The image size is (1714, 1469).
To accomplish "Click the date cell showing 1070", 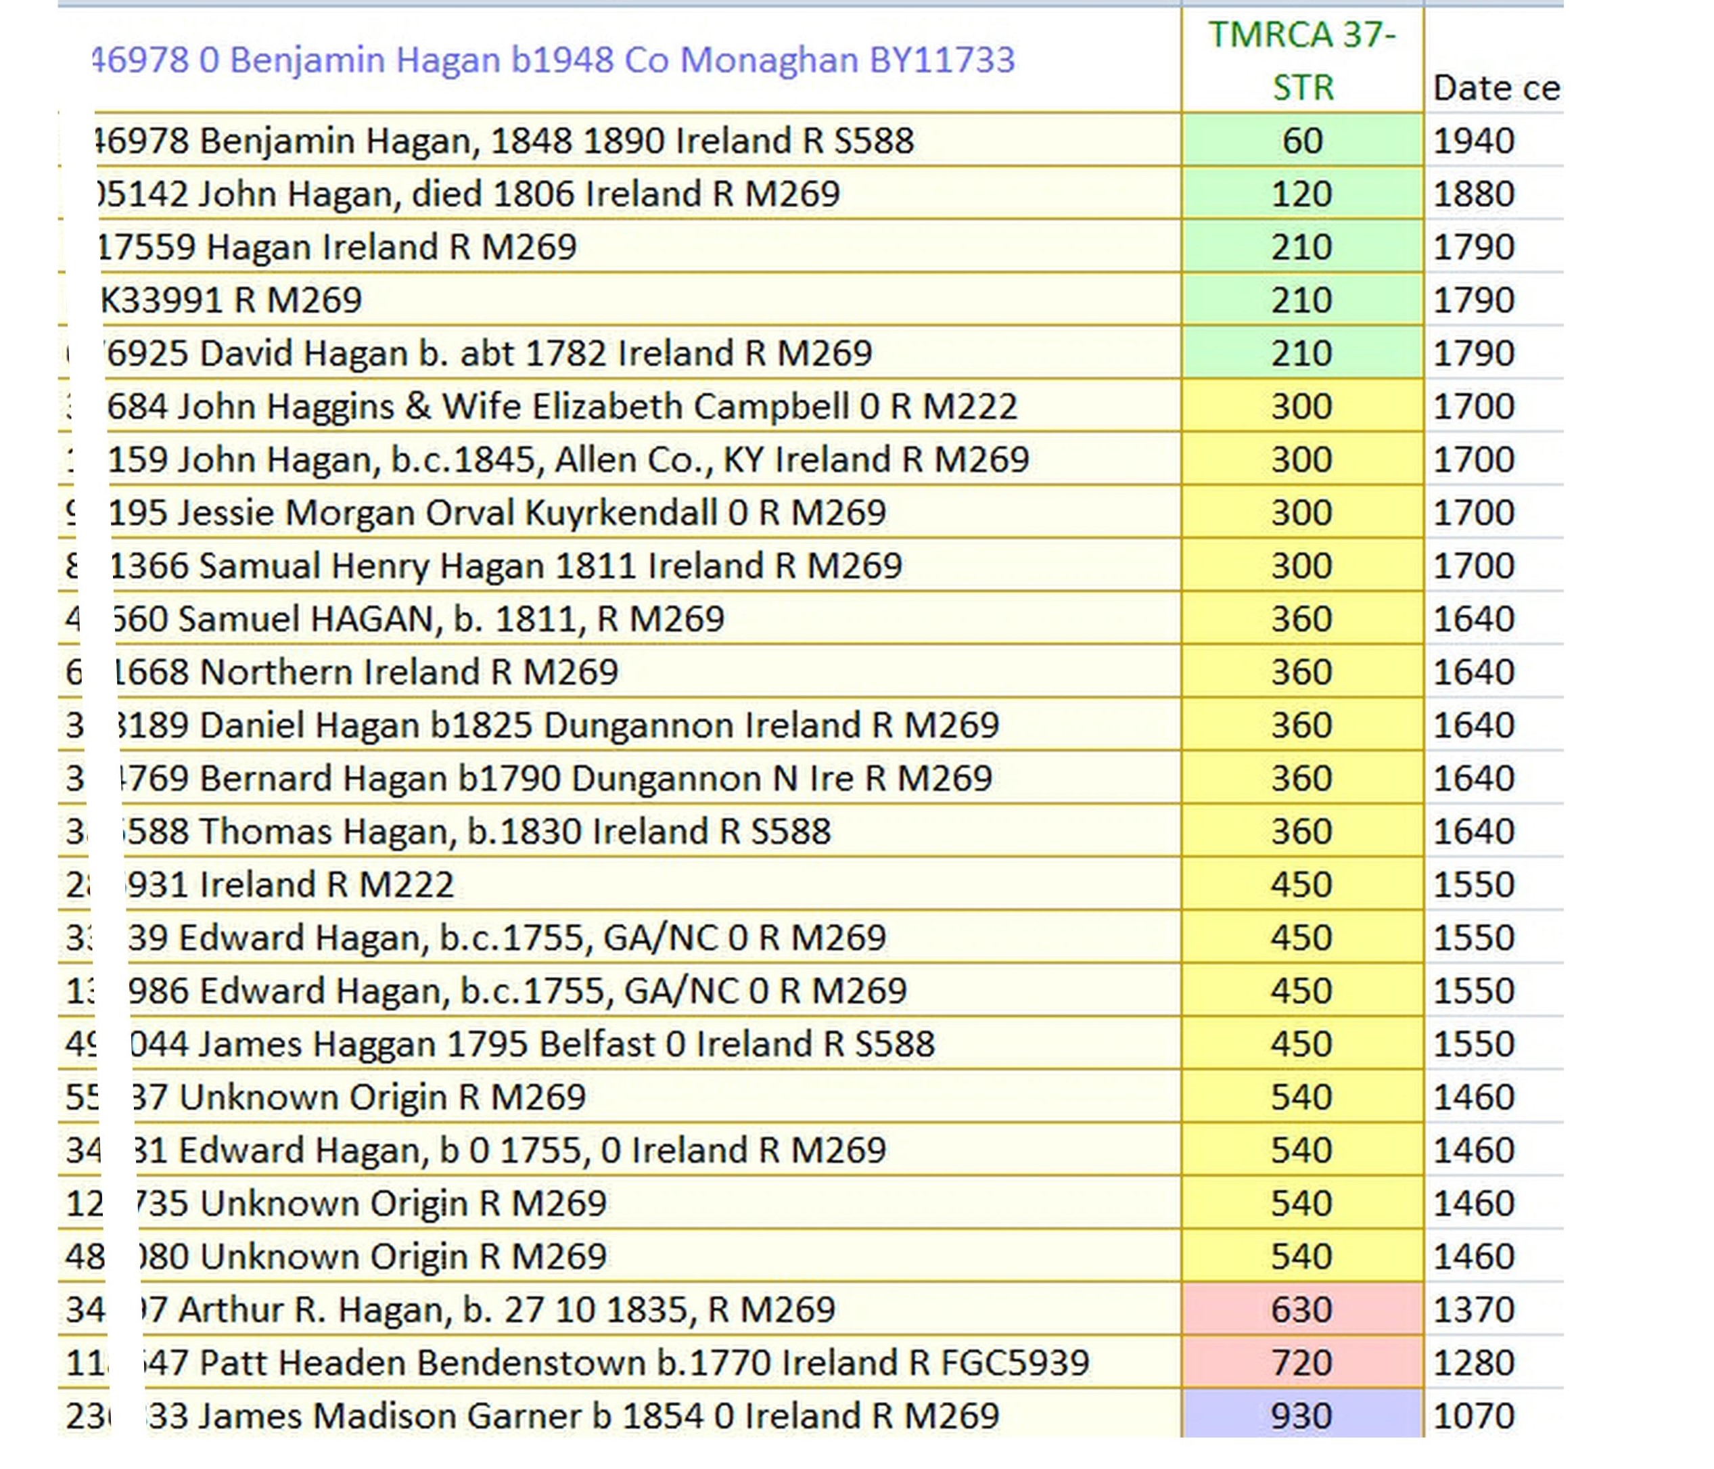I will click(x=1494, y=1414).
